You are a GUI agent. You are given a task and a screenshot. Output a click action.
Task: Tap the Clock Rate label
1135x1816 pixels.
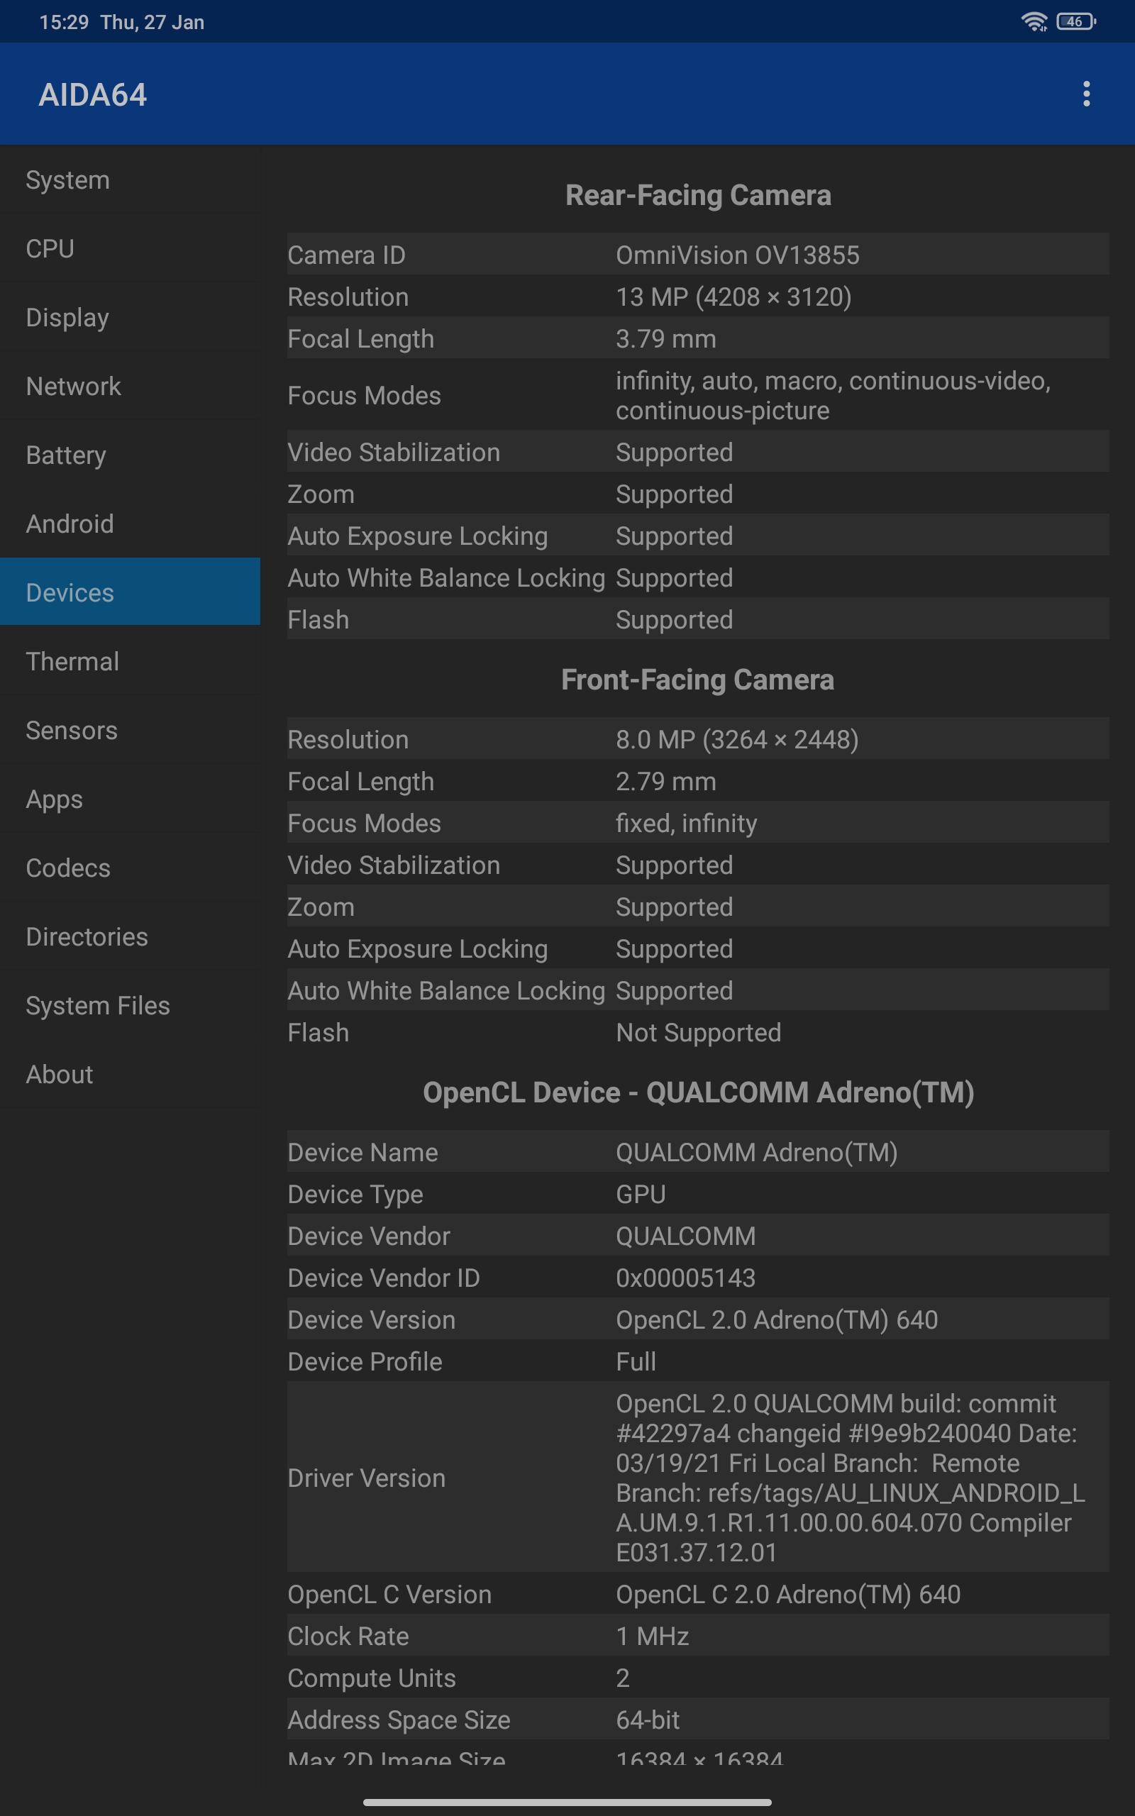348,1637
